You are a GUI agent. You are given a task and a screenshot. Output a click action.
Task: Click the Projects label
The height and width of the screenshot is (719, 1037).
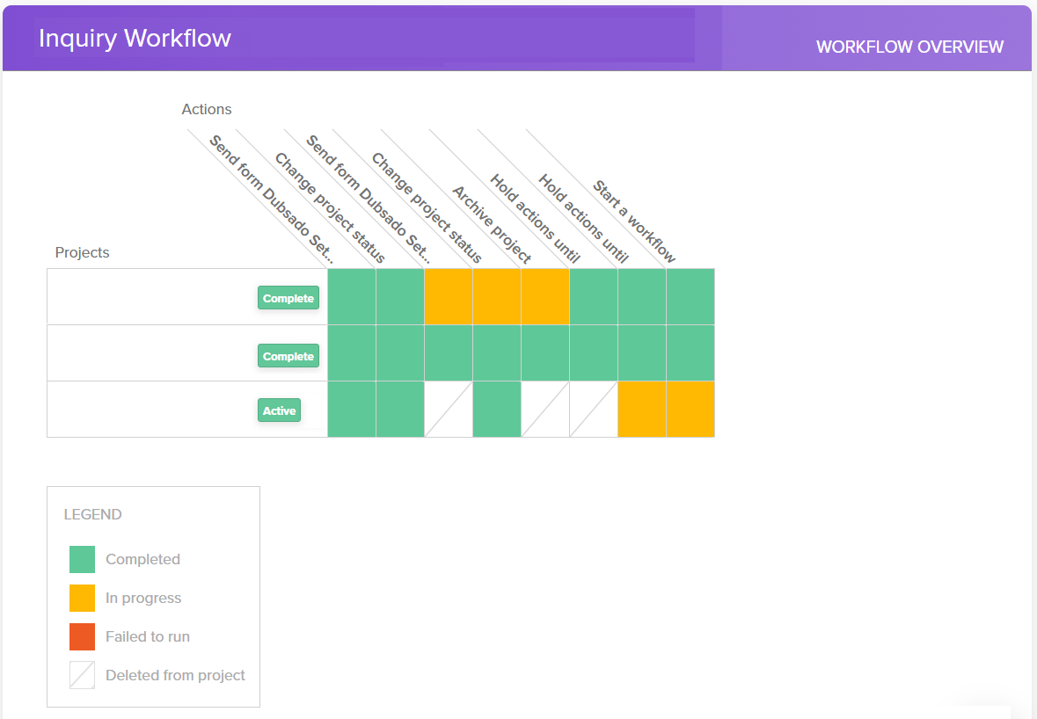82,252
